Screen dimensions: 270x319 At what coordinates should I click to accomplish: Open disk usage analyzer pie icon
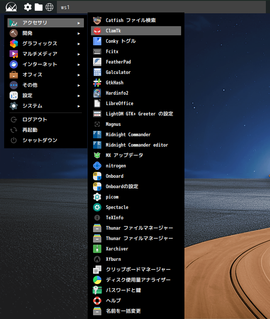click(97, 280)
